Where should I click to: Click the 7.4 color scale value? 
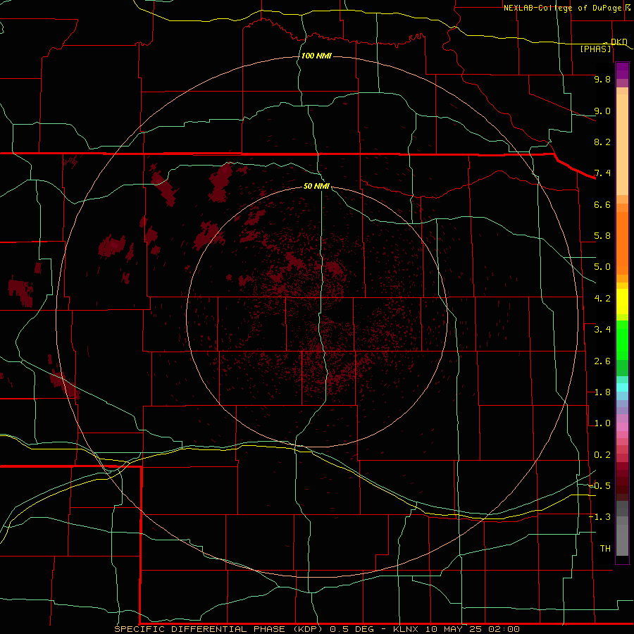coord(602,173)
